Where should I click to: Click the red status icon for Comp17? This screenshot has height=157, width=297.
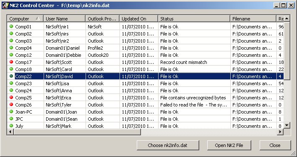11,62
